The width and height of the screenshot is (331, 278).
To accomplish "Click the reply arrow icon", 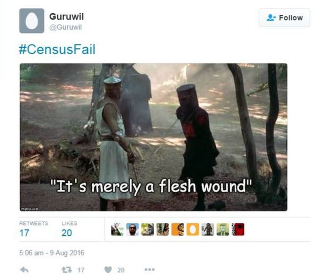I will point(24,270).
